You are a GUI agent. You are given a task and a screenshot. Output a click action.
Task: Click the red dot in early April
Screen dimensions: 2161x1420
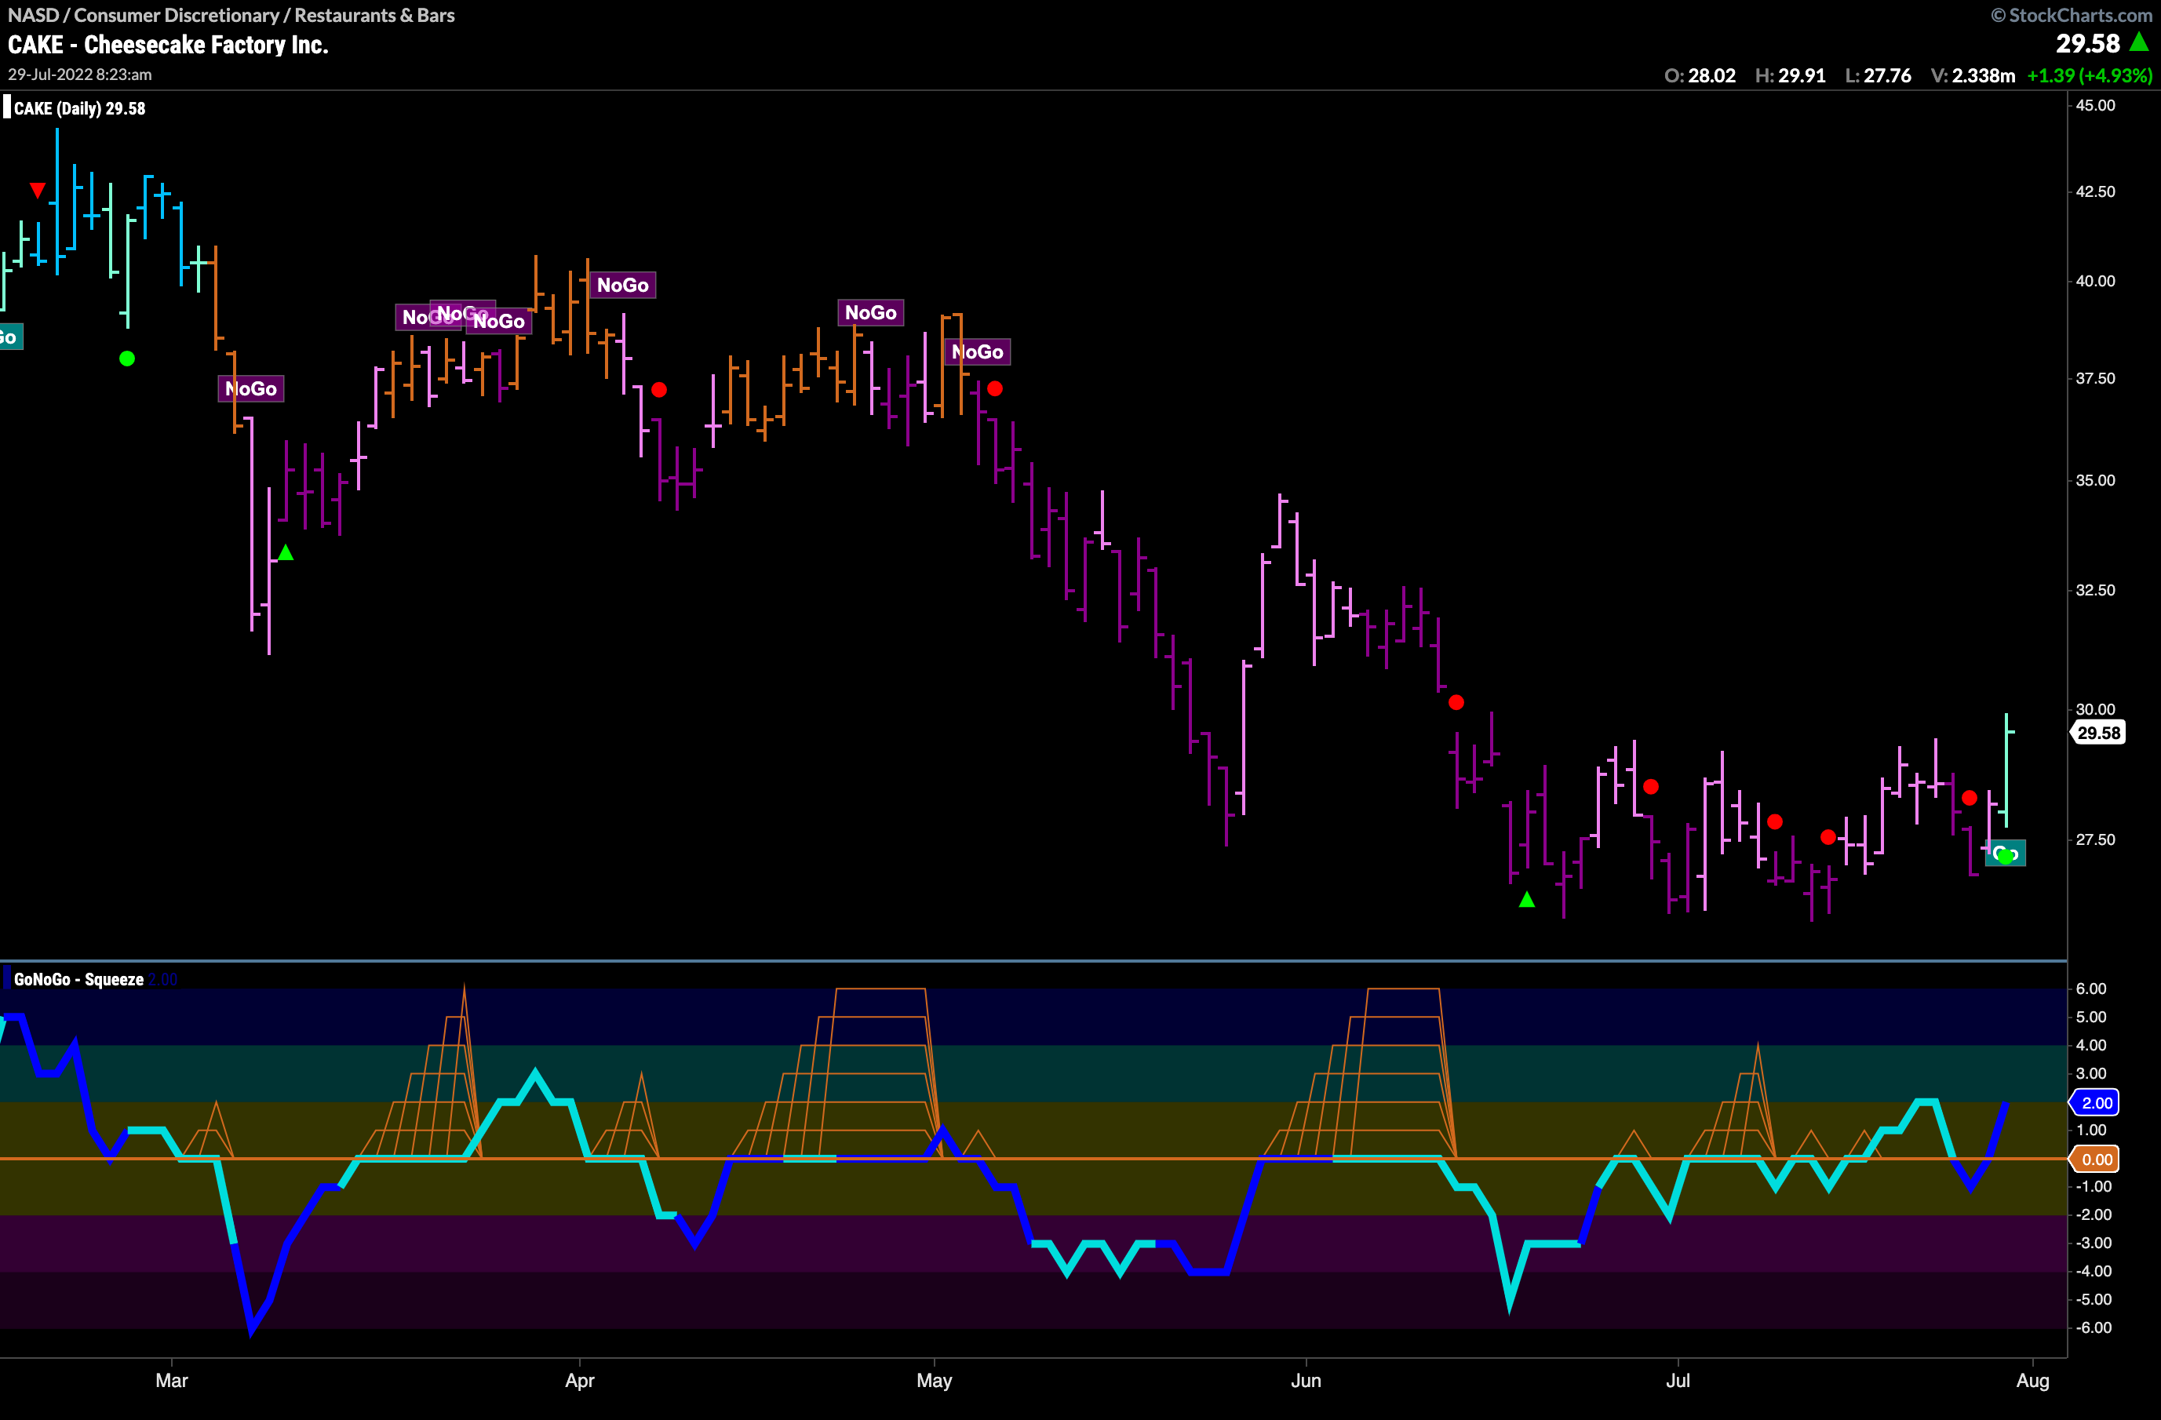(x=659, y=389)
